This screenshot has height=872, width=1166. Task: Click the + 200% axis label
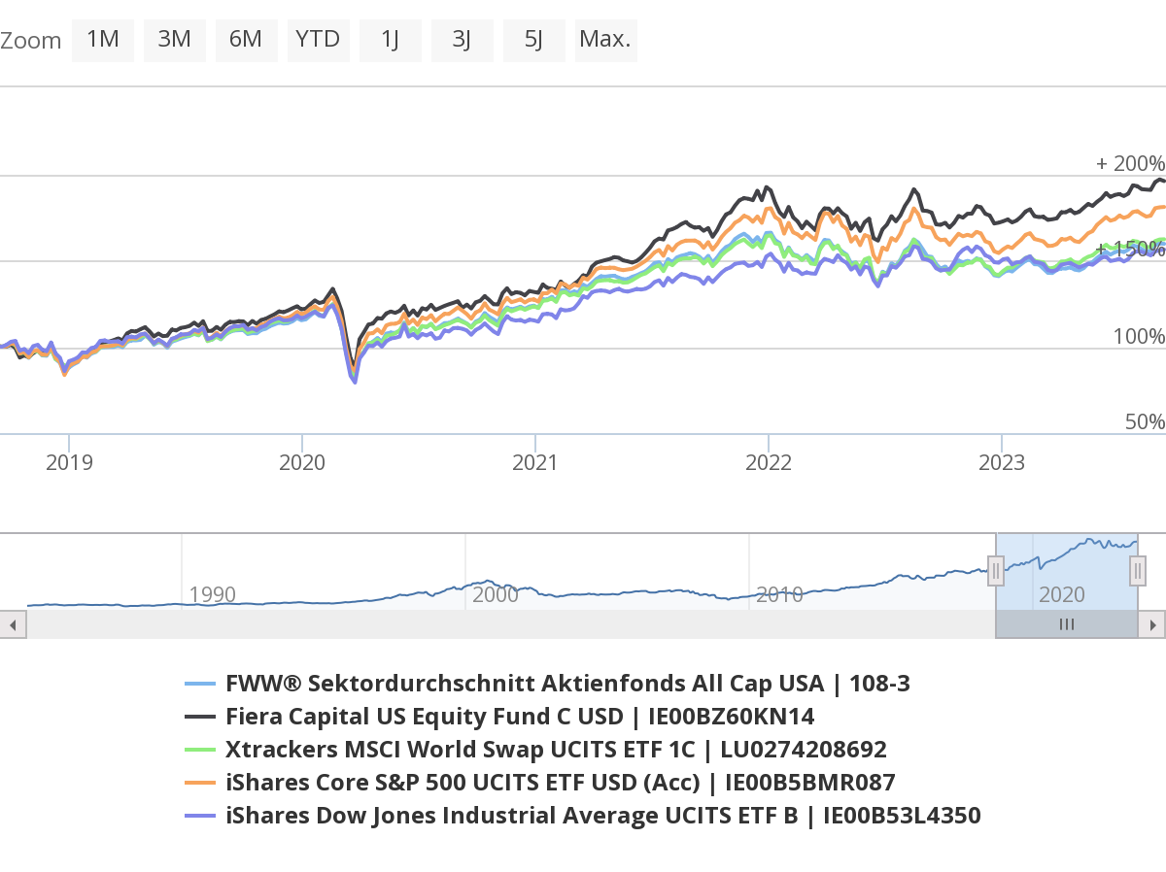click(1130, 163)
